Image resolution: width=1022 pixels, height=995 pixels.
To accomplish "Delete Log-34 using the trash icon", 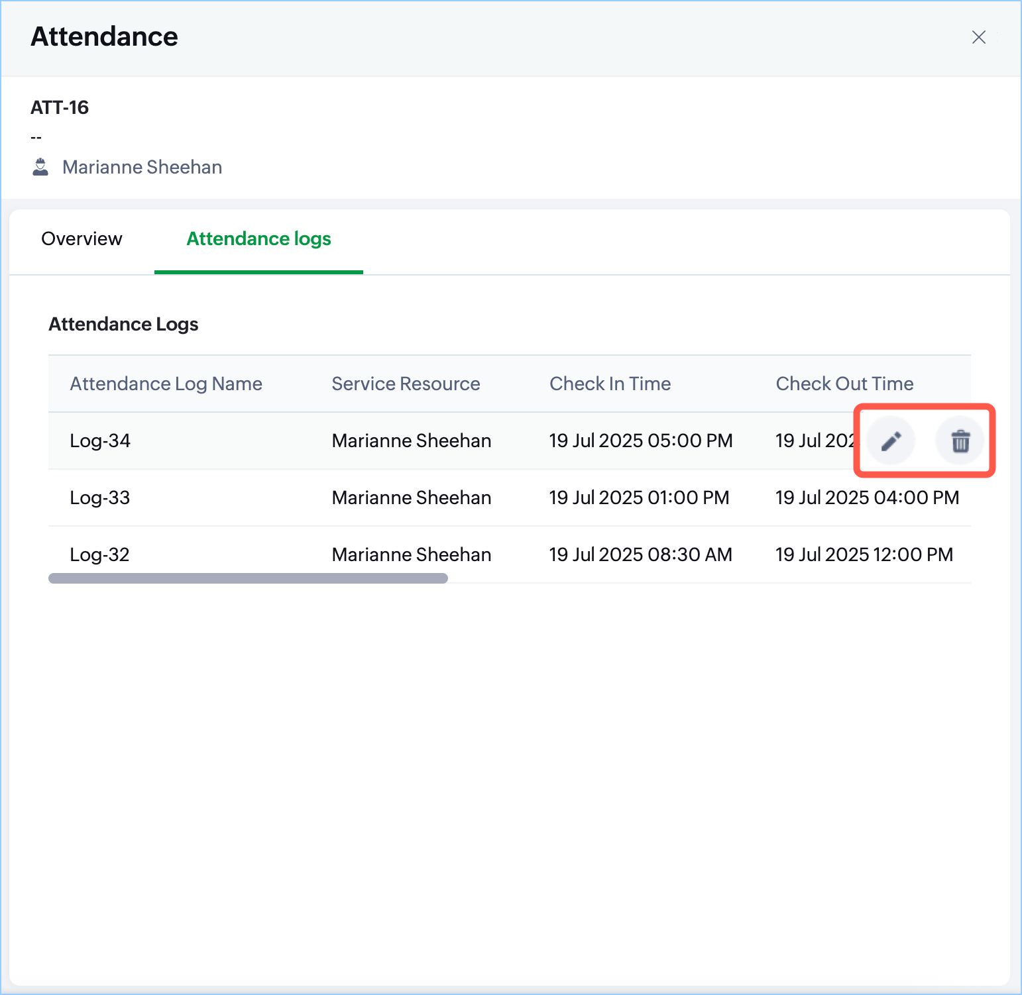I will (960, 441).
